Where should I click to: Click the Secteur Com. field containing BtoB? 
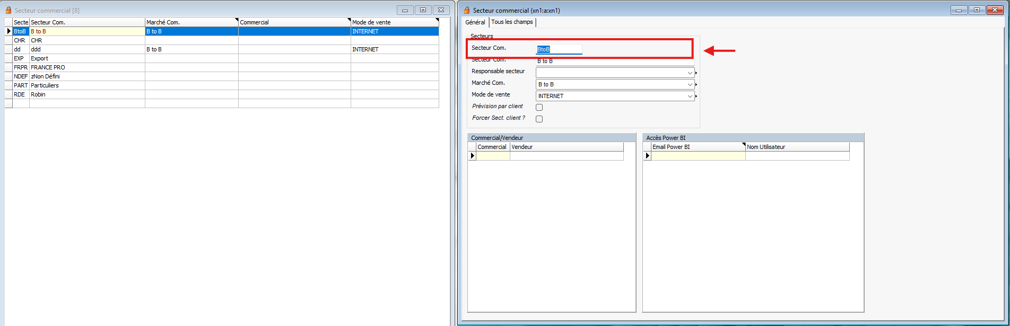point(559,49)
